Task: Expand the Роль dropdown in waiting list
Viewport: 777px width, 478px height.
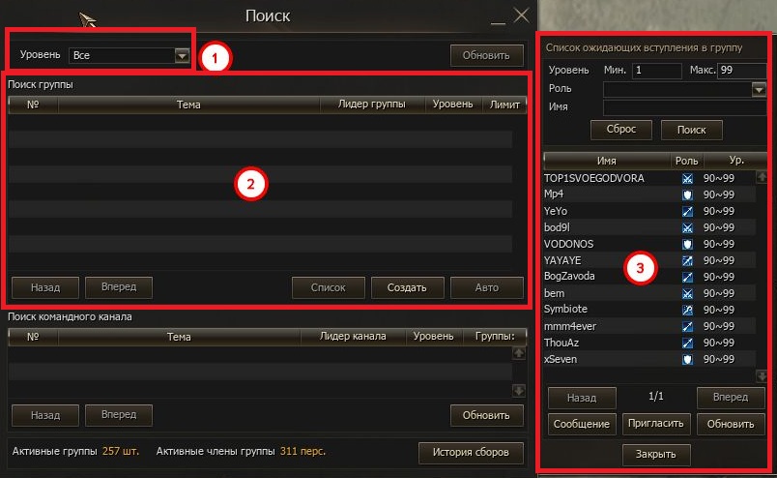Action: coord(759,89)
